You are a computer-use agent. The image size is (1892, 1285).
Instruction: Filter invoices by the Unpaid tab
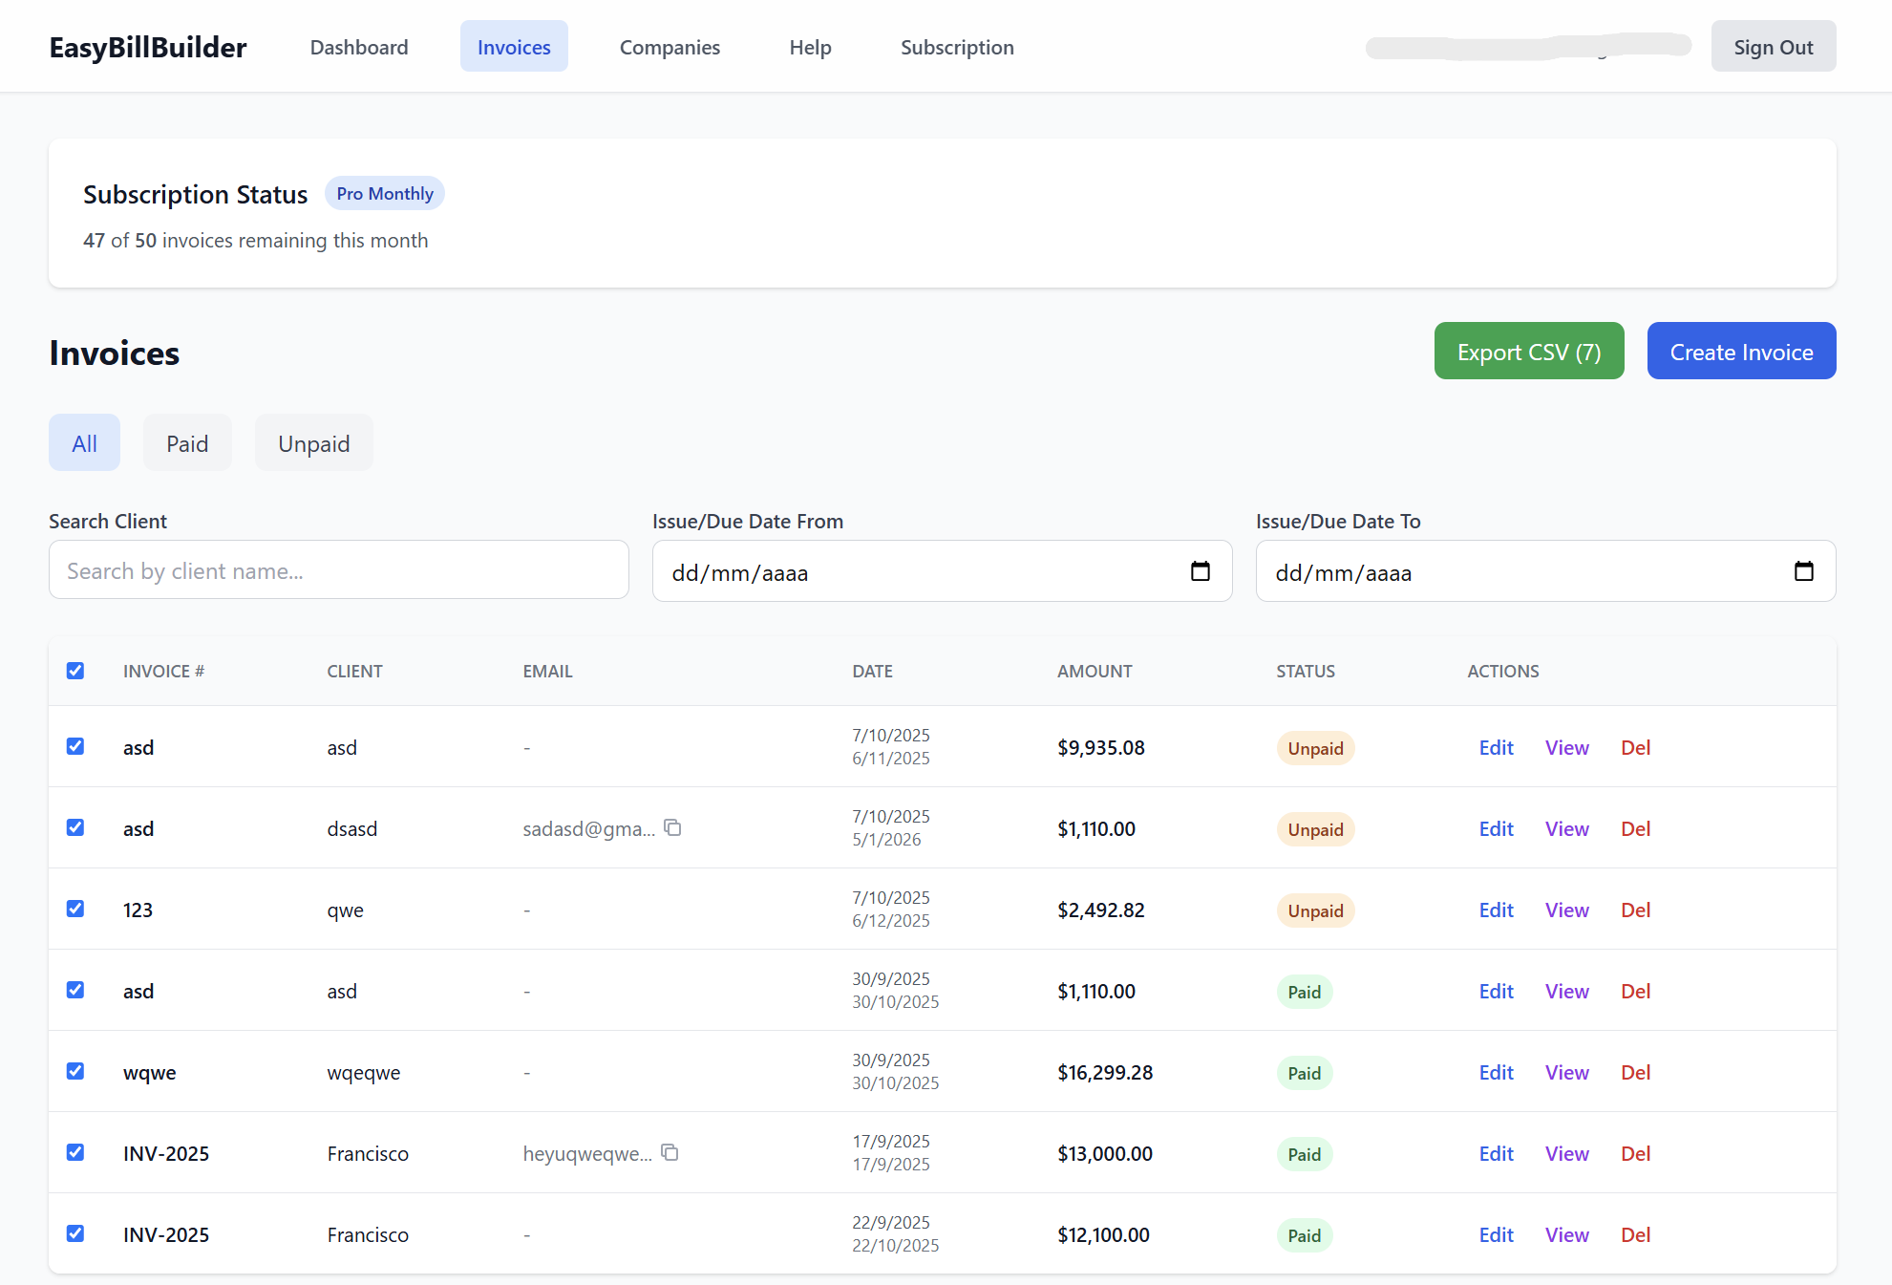[x=313, y=443]
